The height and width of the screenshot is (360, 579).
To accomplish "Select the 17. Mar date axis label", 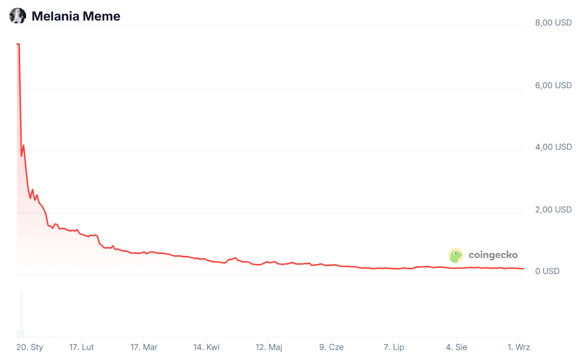I will click(144, 347).
